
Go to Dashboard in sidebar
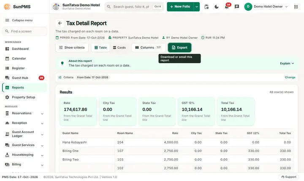point(24,49)
